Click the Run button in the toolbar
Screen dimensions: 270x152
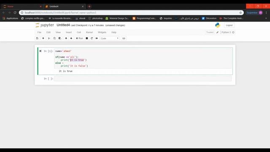[x=79, y=38]
